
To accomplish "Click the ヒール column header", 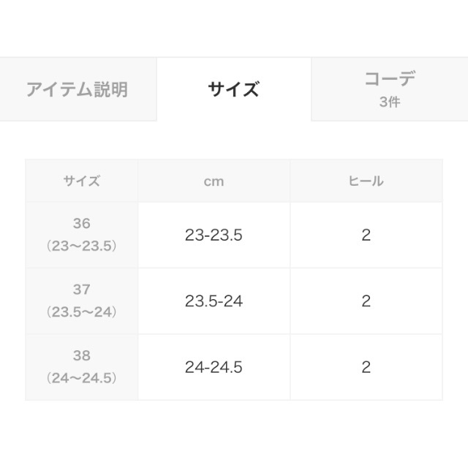I will point(366,181).
